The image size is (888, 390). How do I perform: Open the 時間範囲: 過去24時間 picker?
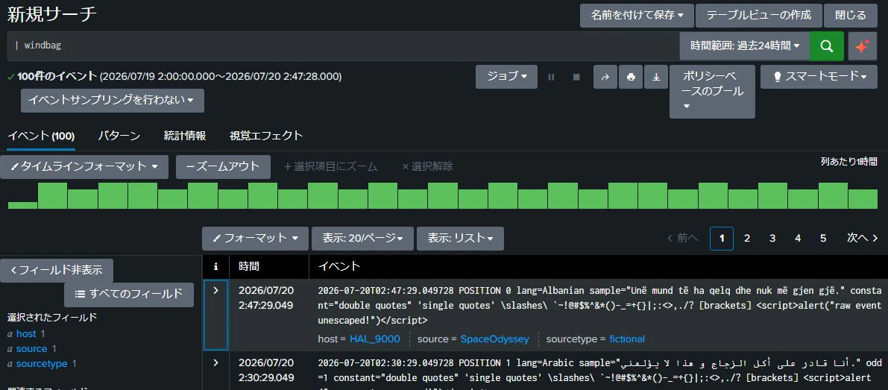click(745, 46)
